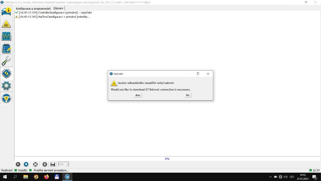This screenshot has width=321, height=181.
Task: Open the gear settings section
Action: 6,86
